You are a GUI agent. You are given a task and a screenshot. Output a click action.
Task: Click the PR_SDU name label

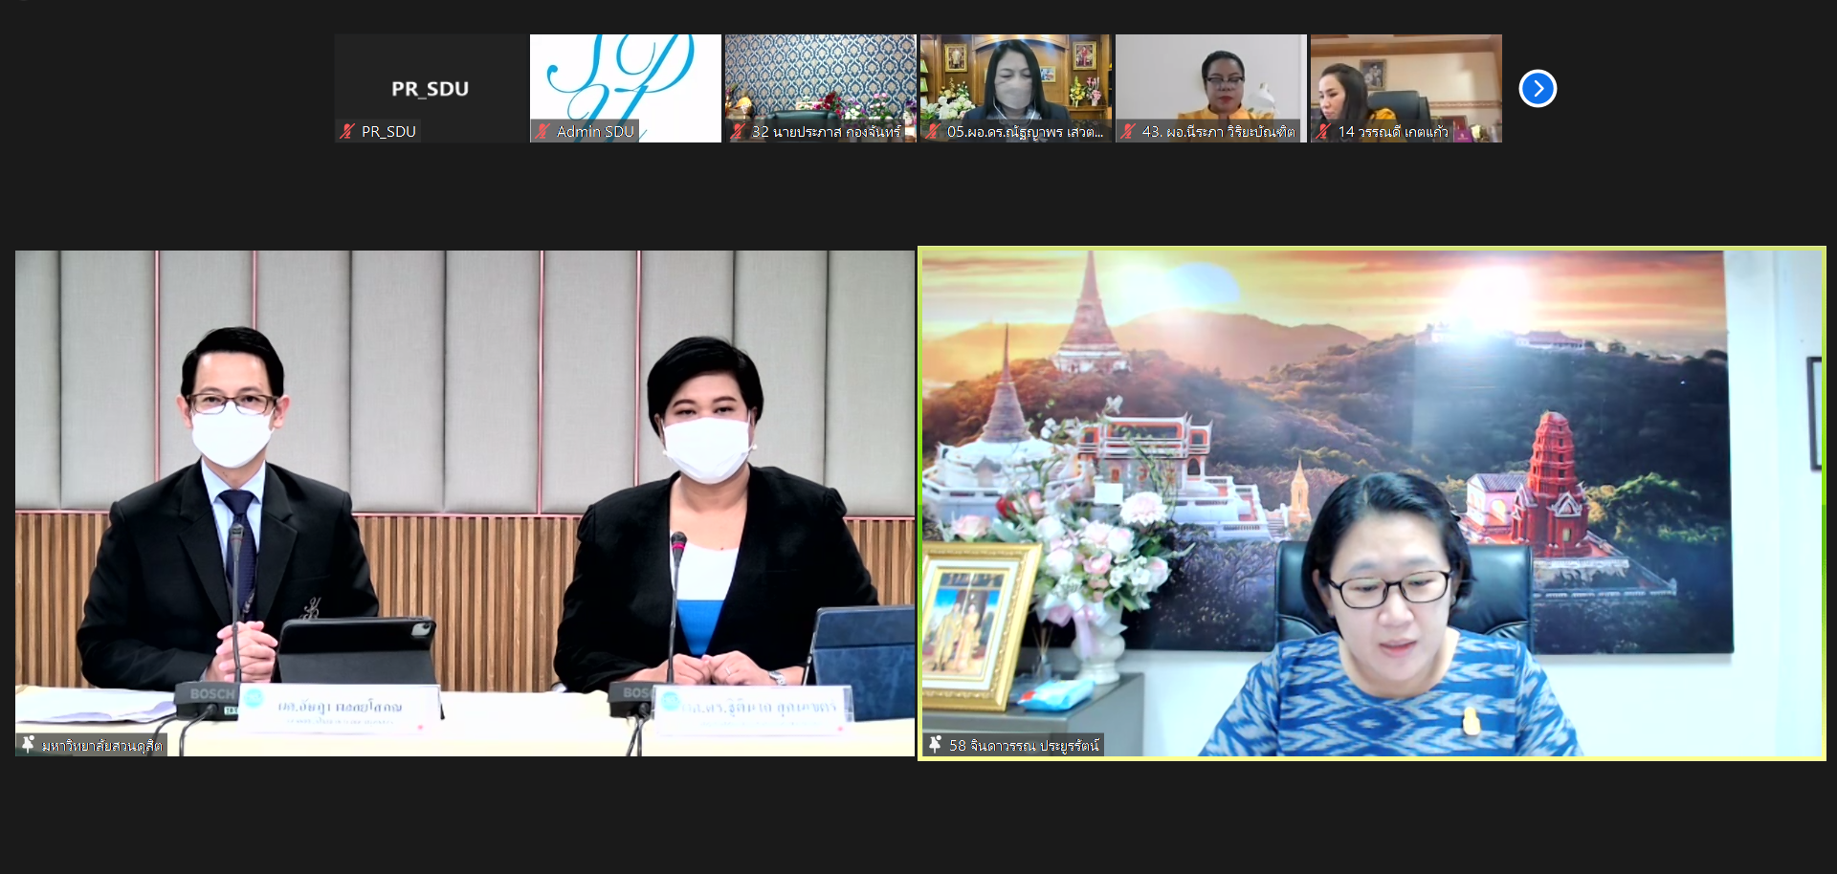coord(388,132)
